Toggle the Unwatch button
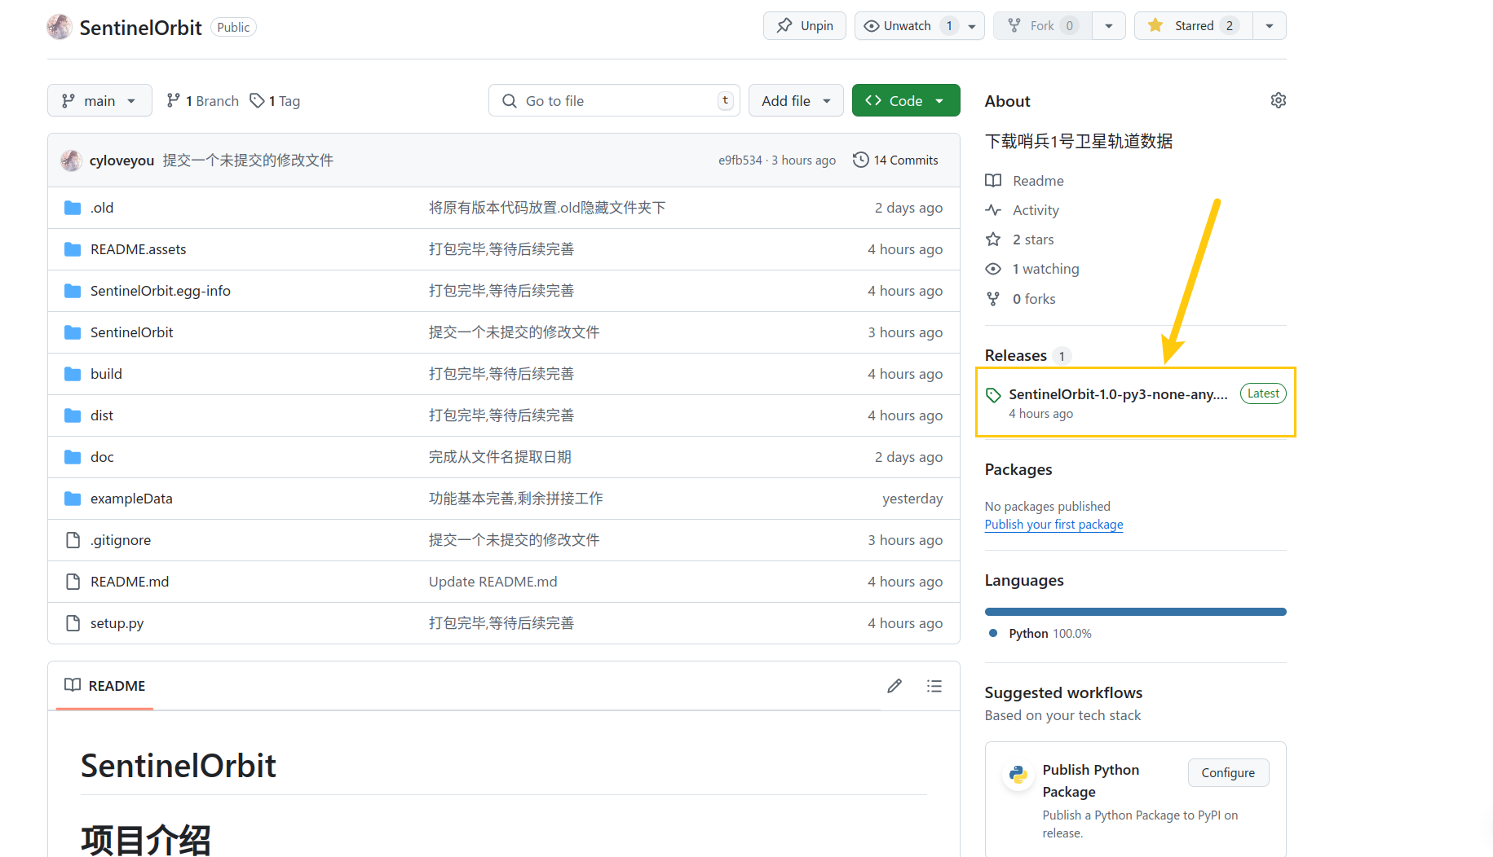The height and width of the screenshot is (857, 1493). tap(908, 26)
